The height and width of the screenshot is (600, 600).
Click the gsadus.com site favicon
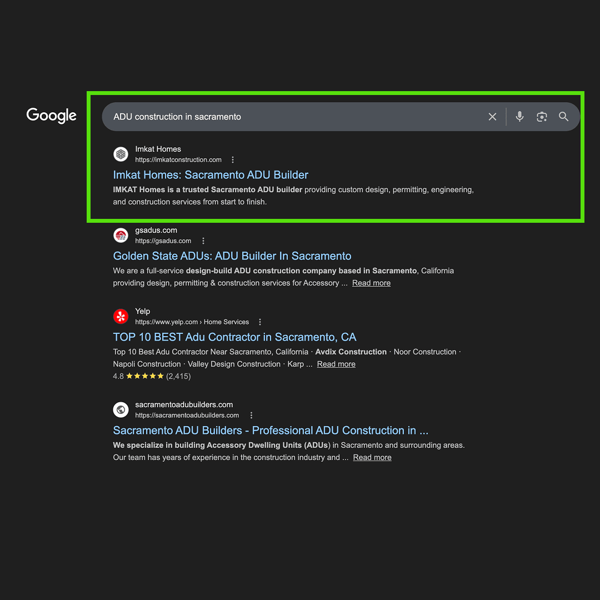(121, 236)
